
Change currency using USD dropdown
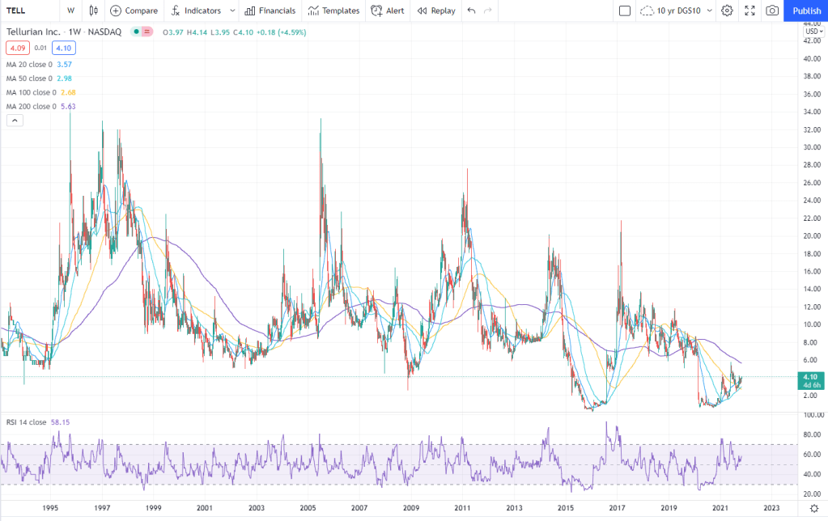[x=813, y=32]
